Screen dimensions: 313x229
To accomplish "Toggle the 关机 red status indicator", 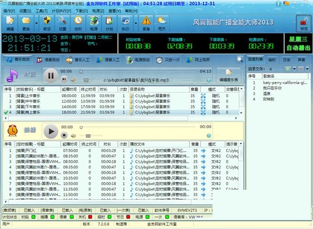I will (90, 217).
